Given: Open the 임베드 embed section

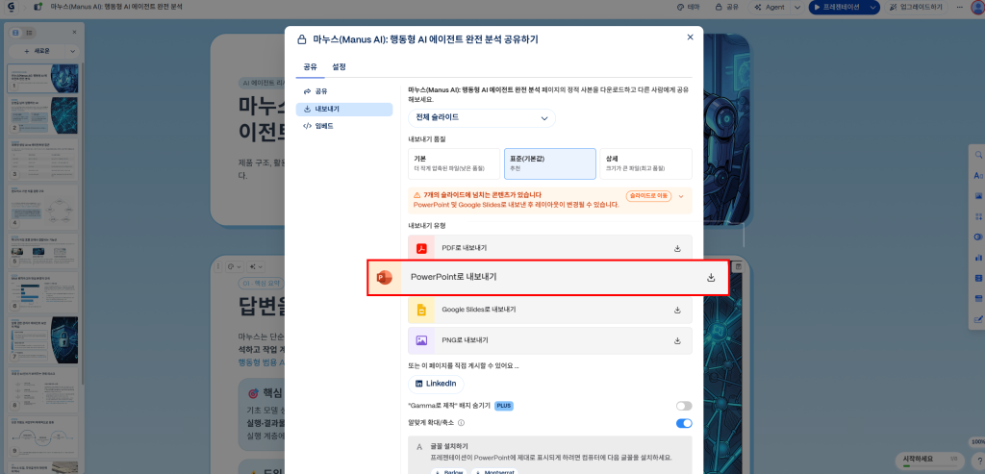Looking at the screenshot, I should (x=344, y=126).
